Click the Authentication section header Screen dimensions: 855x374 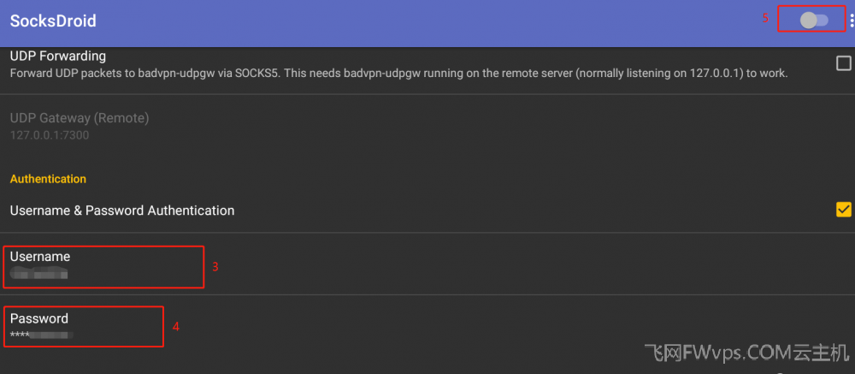pyautogui.click(x=48, y=179)
